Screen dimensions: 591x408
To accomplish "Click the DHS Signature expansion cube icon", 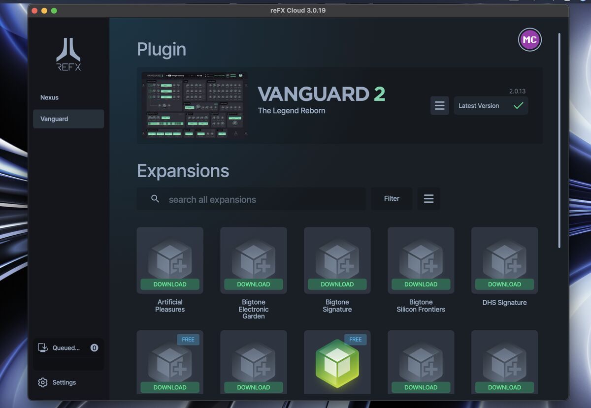I will (x=504, y=258).
